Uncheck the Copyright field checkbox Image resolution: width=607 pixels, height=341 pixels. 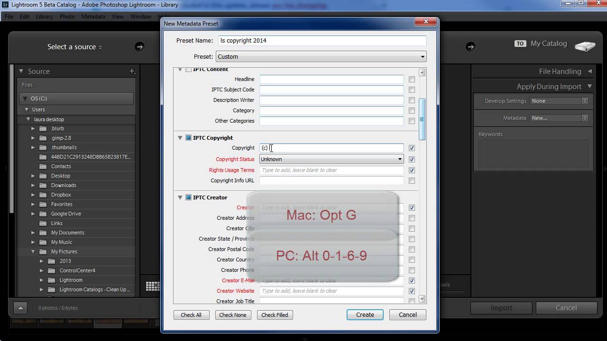(x=412, y=148)
